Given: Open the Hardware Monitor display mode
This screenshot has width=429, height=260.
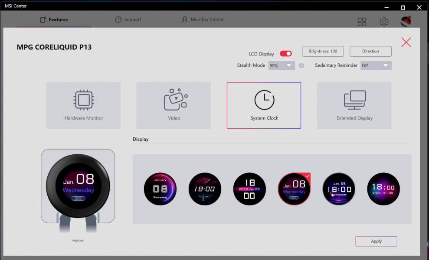Looking at the screenshot, I should [83, 105].
